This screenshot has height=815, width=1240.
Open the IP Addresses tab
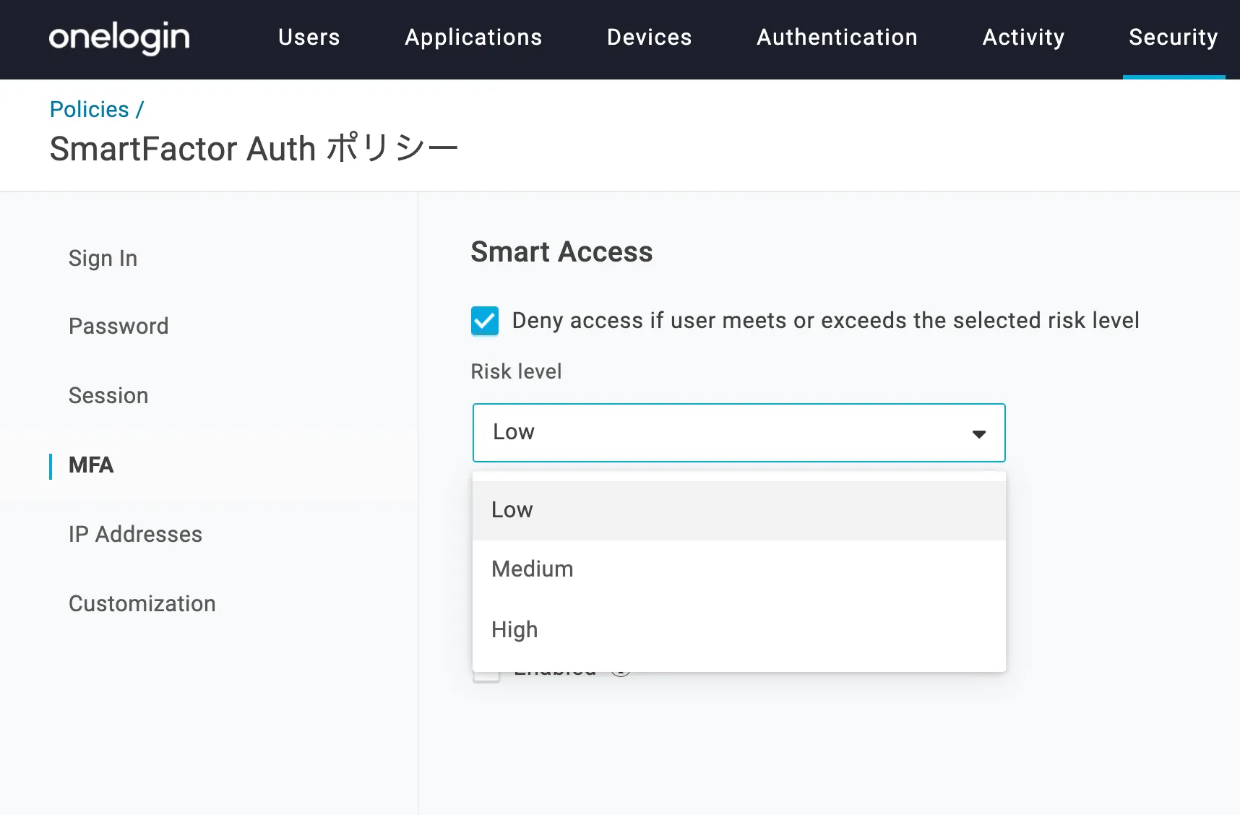point(135,534)
